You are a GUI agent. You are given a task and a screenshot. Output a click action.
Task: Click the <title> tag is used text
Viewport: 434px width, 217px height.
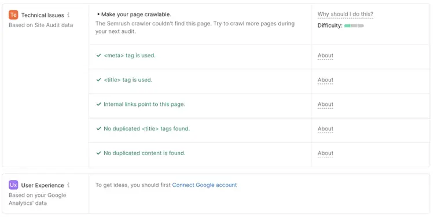128,80
